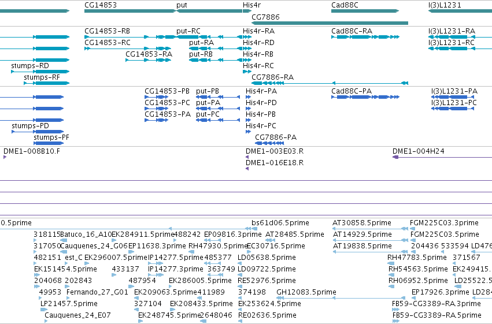Select EST AT19838.5prime

click(x=370, y=252)
